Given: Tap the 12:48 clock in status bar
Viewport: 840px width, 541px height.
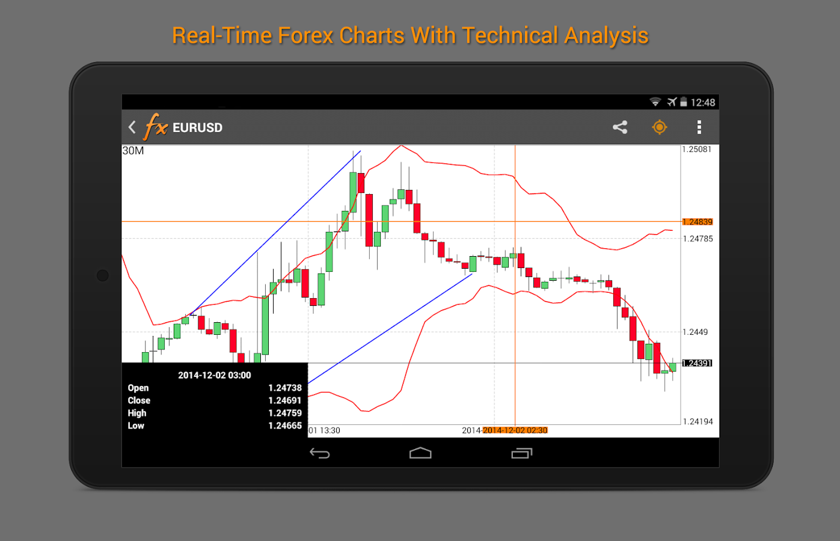Looking at the screenshot, I should point(703,103).
